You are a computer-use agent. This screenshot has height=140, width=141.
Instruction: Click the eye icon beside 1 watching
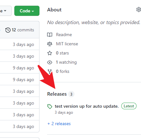point(50,62)
